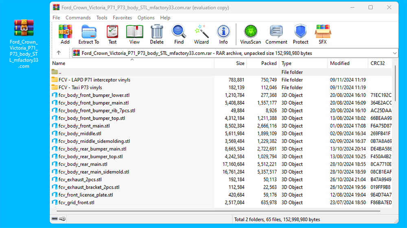Start VirusScan on the archive

250,34
